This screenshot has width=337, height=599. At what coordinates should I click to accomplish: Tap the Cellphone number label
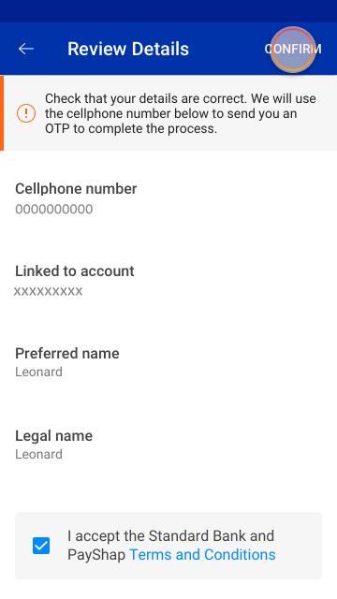76,189
